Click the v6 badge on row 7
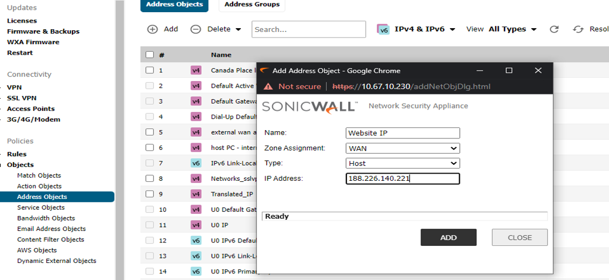609x280 pixels. tap(196, 163)
